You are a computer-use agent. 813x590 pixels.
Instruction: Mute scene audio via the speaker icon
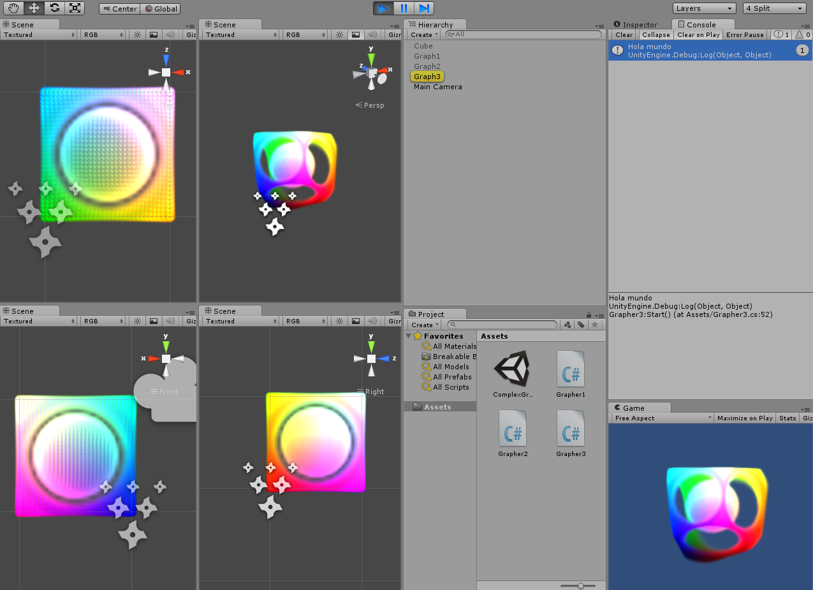click(x=168, y=35)
